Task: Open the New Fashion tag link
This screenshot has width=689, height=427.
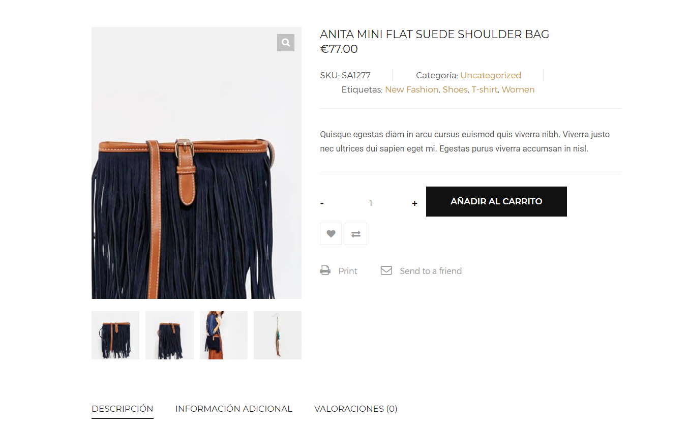Action: (411, 89)
